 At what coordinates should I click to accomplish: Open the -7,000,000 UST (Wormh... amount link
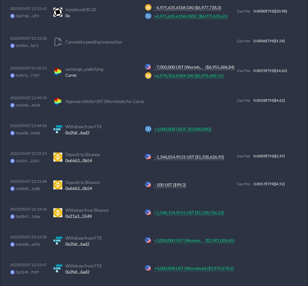[x=194, y=67]
